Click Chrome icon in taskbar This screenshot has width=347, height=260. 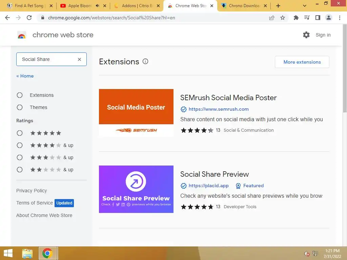point(47,253)
